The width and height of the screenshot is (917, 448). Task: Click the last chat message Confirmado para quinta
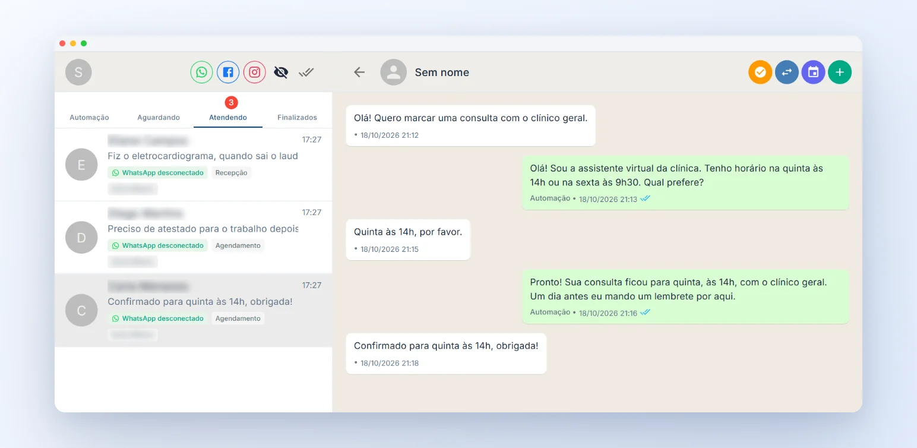(446, 354)
